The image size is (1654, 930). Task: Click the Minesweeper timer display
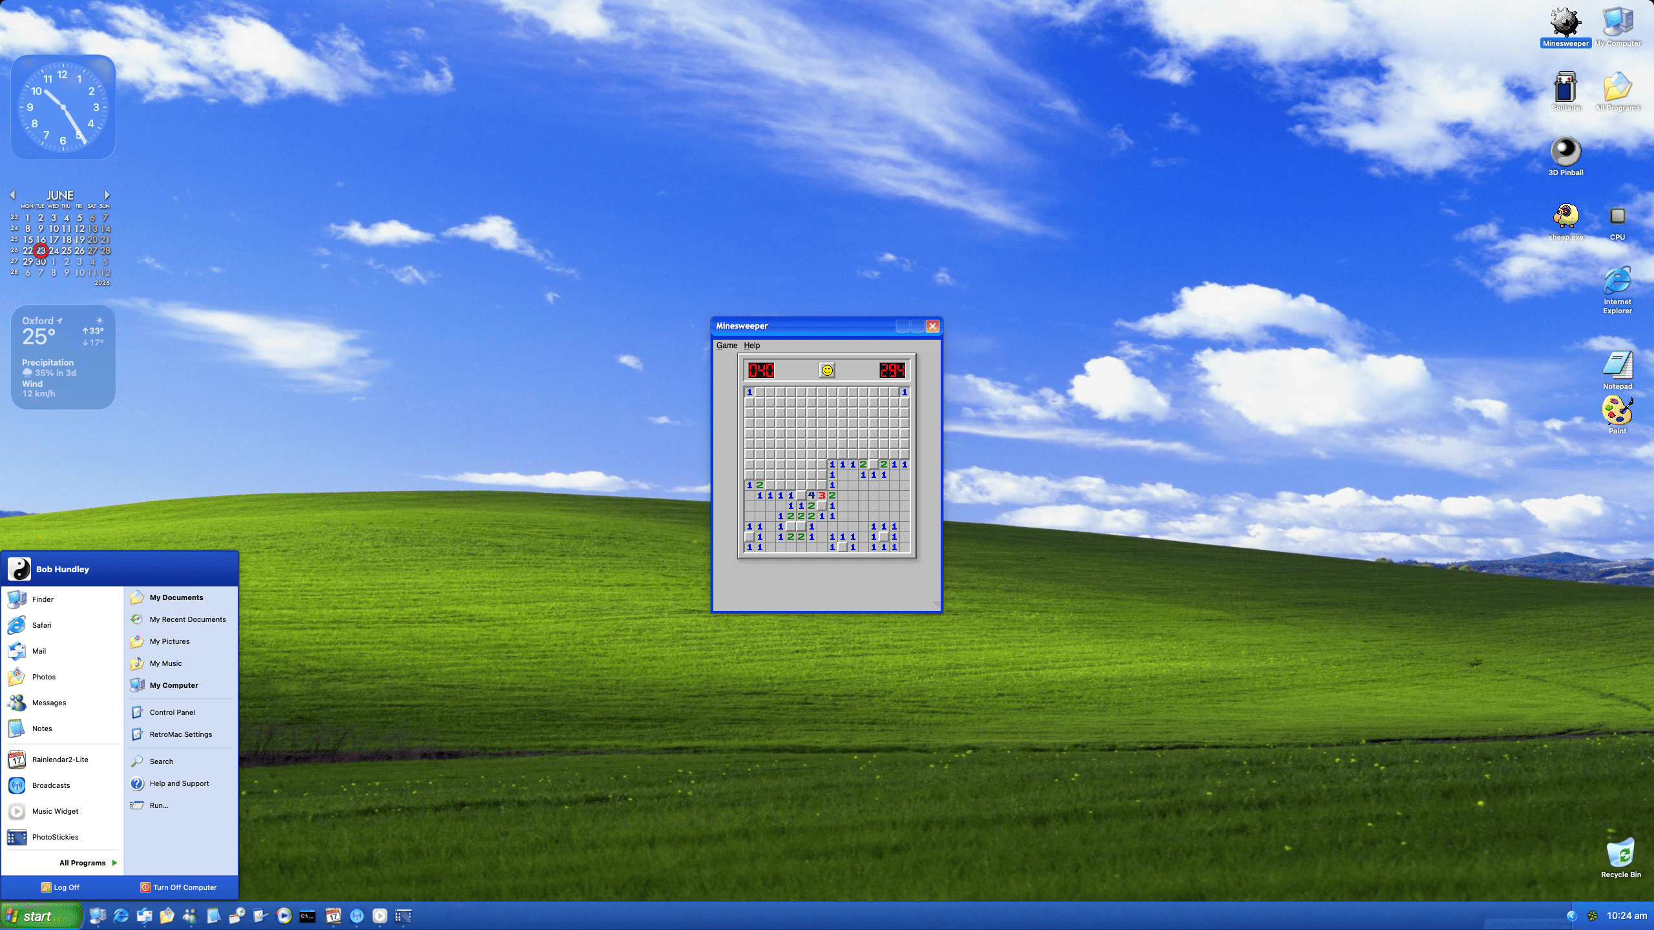tap(892, 370)
